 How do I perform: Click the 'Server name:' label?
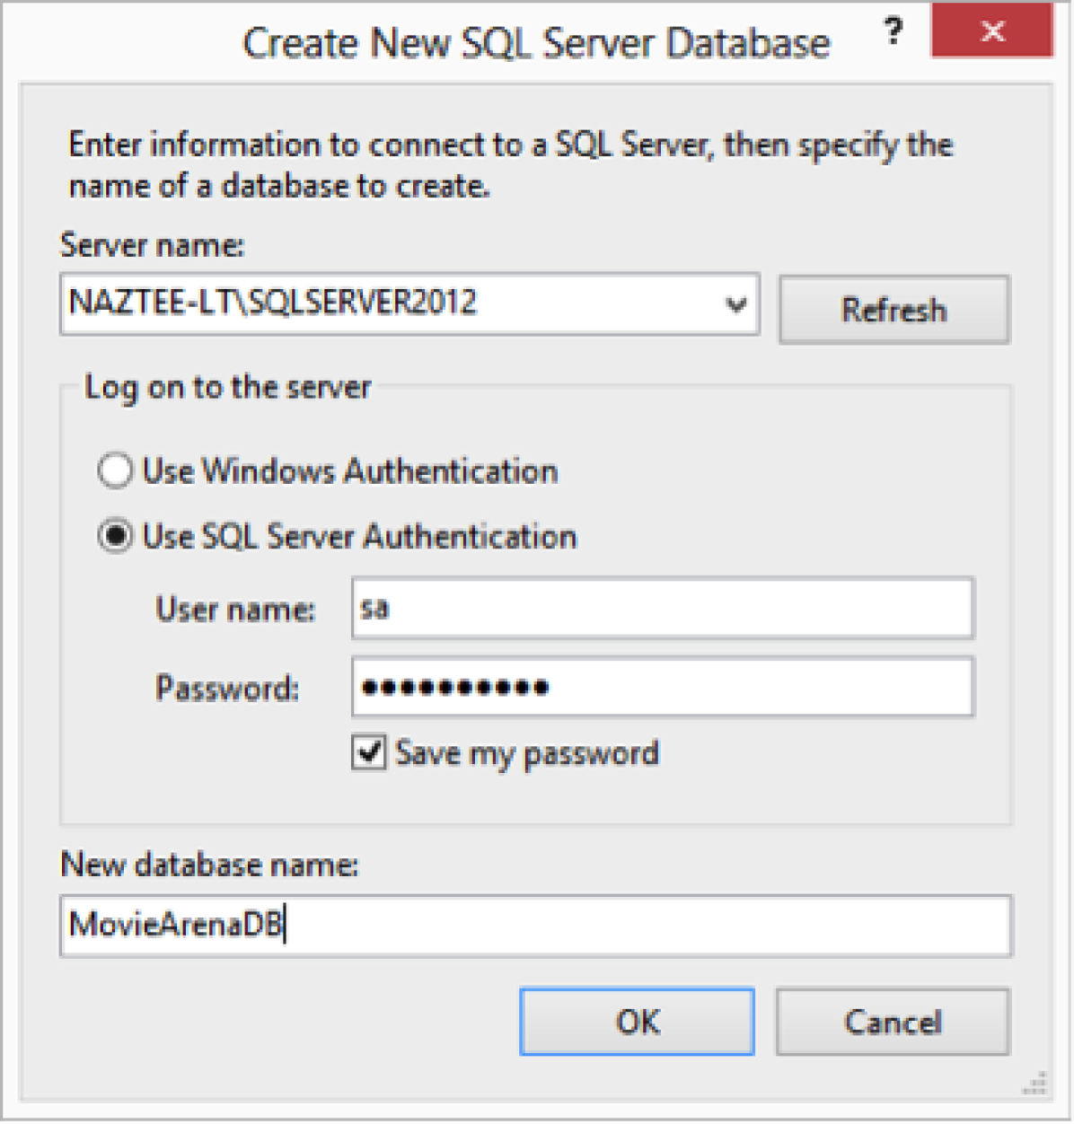tap(152, 245)
